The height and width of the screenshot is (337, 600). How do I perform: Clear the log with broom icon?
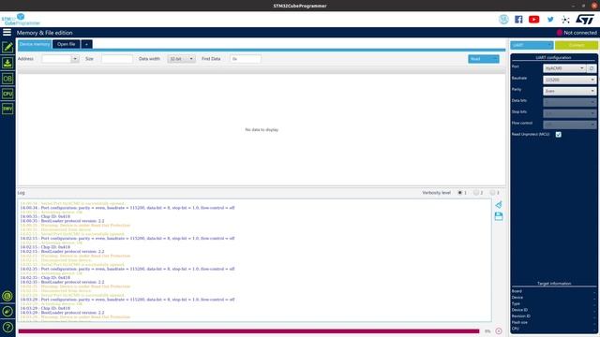click(x=499, y=205)
